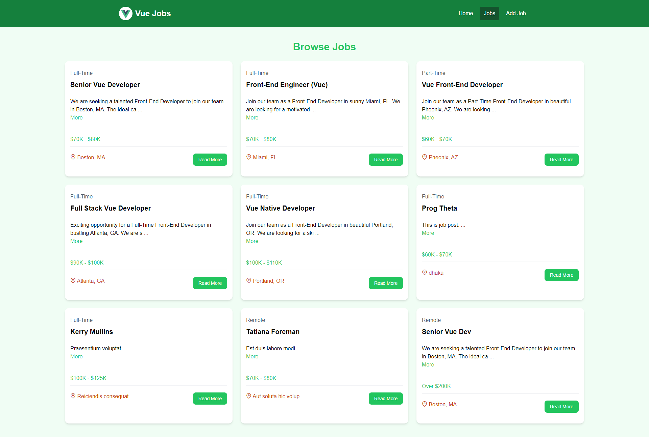Click the location marker next to Portland, OR
The image size is (649, 437).
coord(248,280)
